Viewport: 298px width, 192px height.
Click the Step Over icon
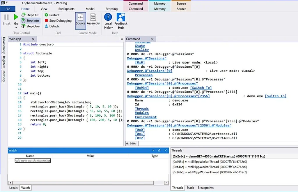pyautogui.click(x=23, y=26)
